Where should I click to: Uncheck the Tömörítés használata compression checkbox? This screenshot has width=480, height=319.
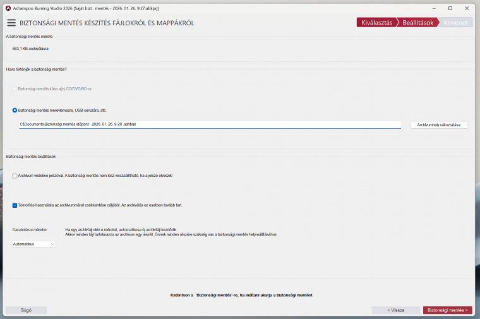coord(15,205)
